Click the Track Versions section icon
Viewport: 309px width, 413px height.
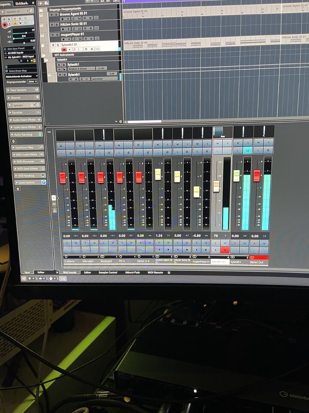[x=36, y=89]
